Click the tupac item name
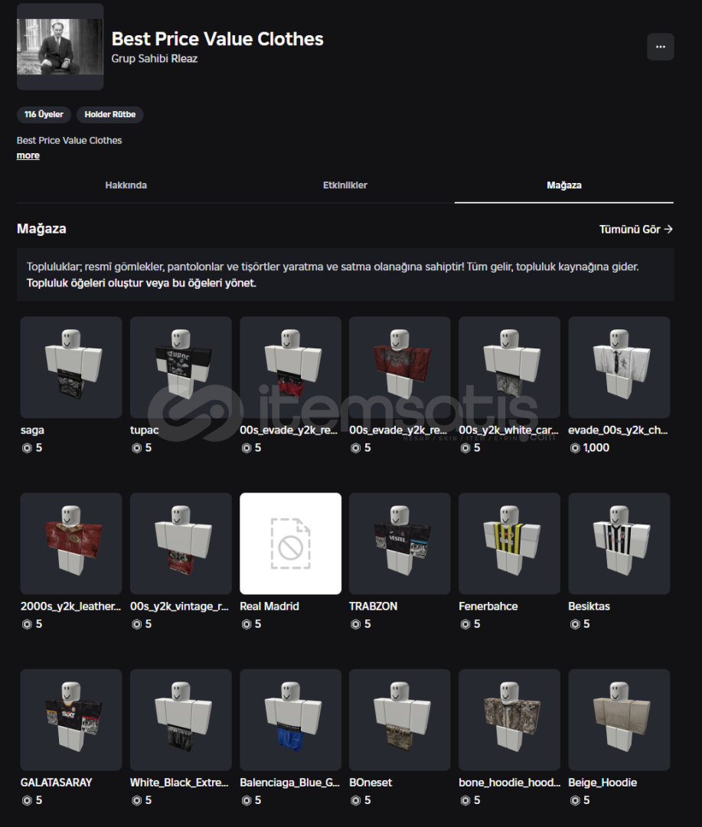This screenshot has width=702, height=827. tap(145, 430)
